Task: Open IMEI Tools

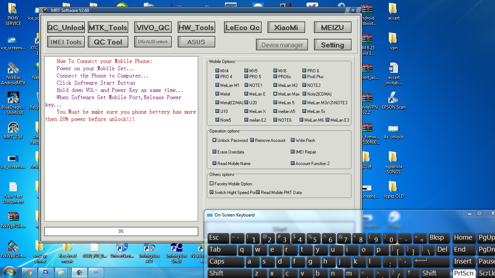Action: [x=66, y=42]
